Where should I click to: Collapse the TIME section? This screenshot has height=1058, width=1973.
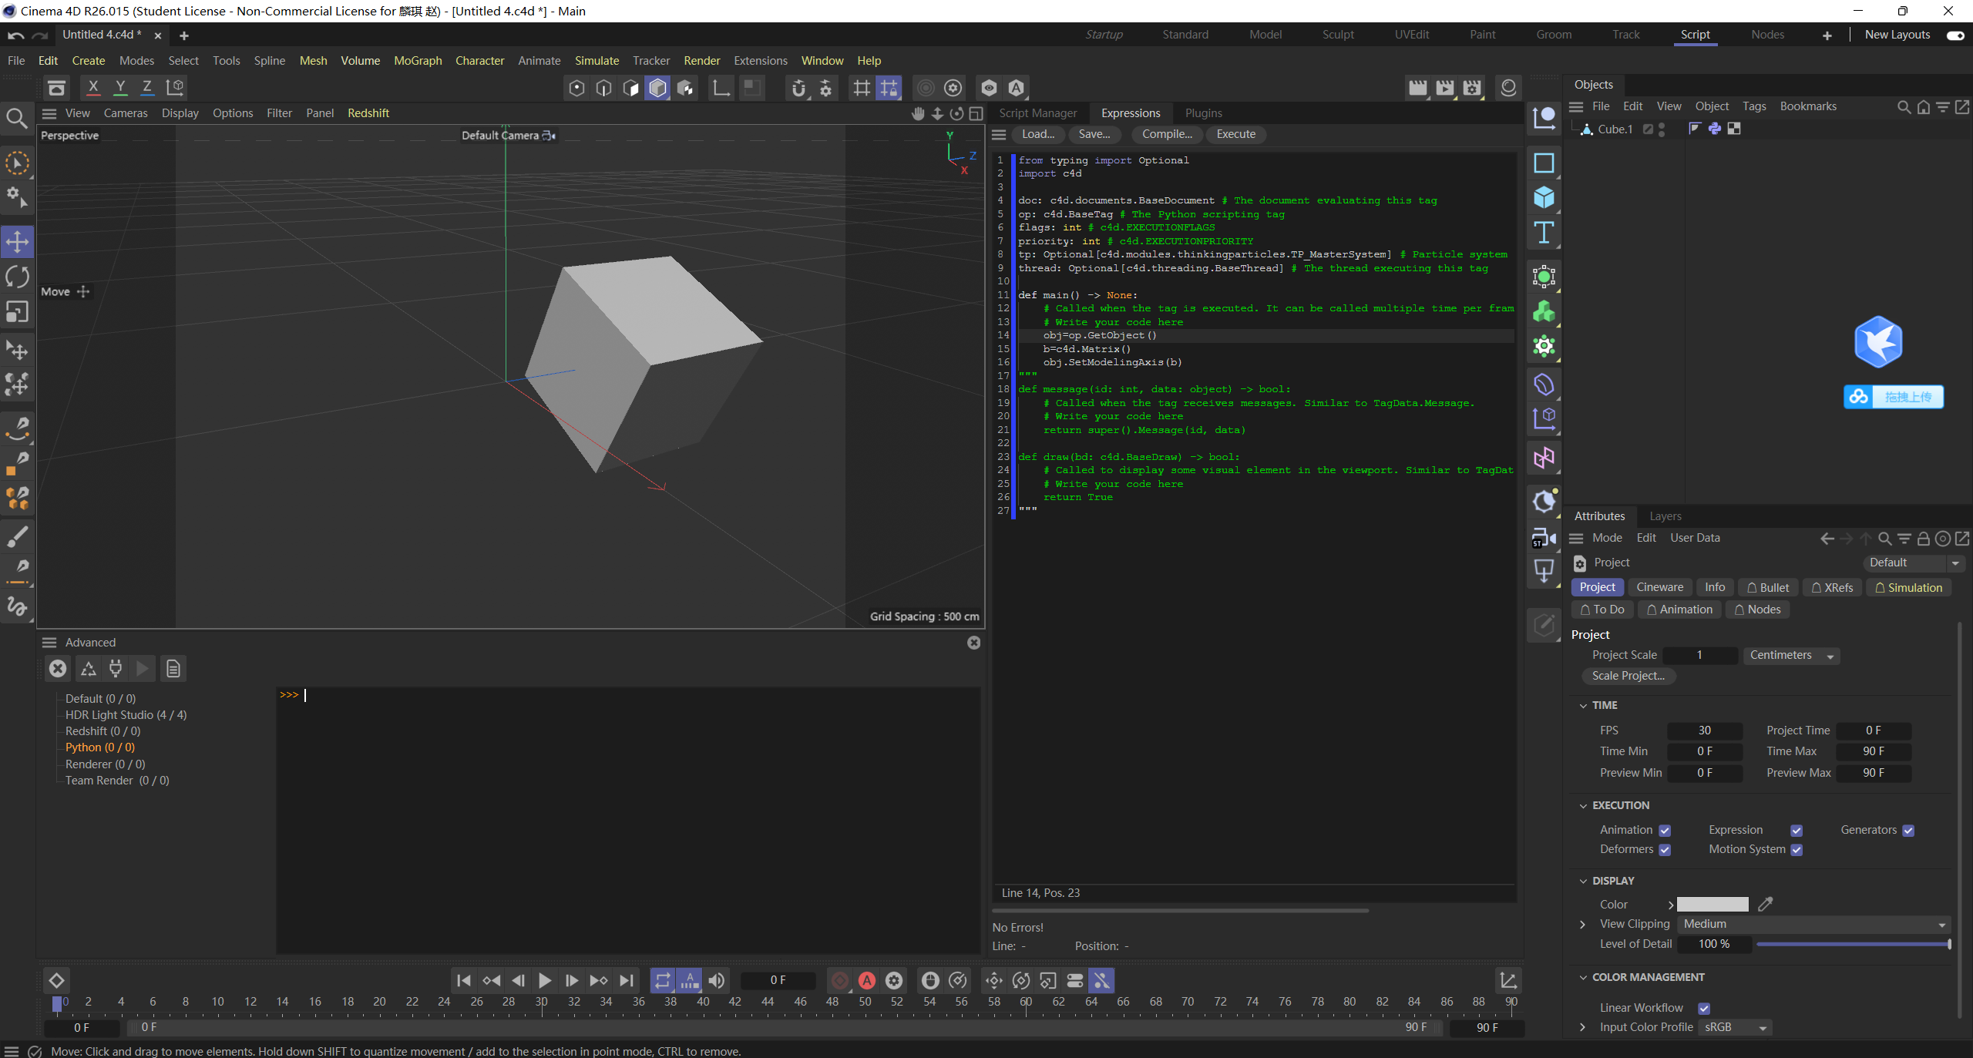pos(1583,705)
